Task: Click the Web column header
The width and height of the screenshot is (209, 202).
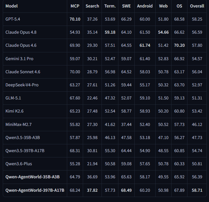Action: 163,6
